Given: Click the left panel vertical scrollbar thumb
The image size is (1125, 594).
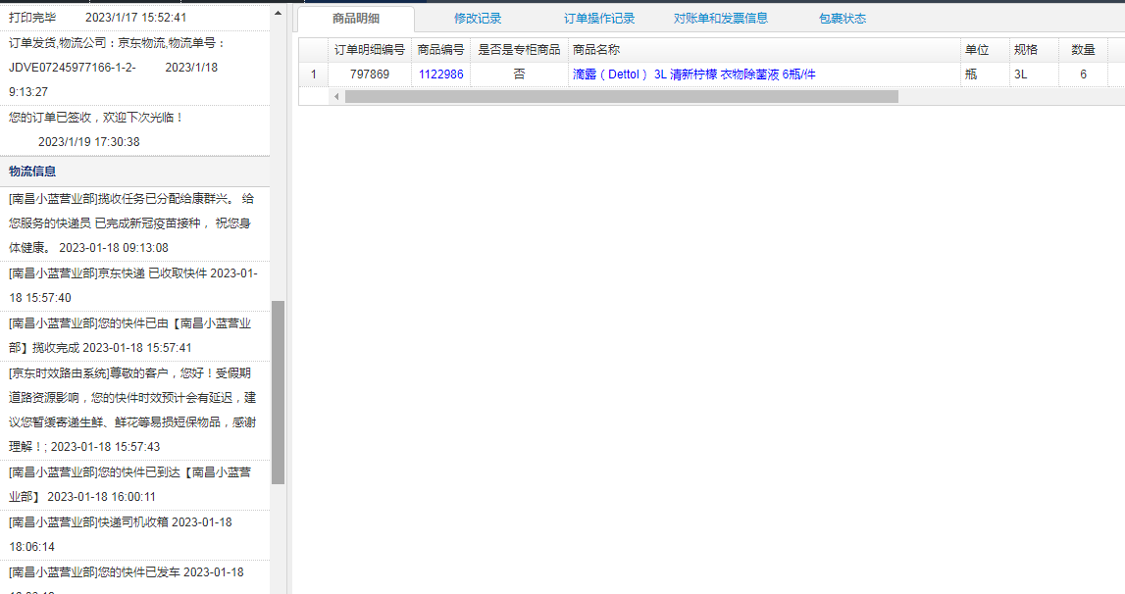Looking at the screenshot, I should click(278, 392).
